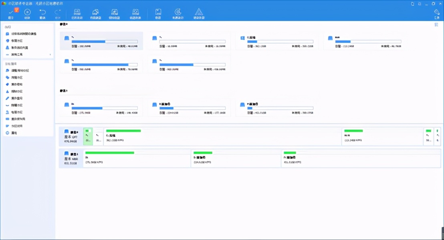Click the checkmark Apply icon with orange badge
Screen dimensions: 444x240
coord(12,13)
